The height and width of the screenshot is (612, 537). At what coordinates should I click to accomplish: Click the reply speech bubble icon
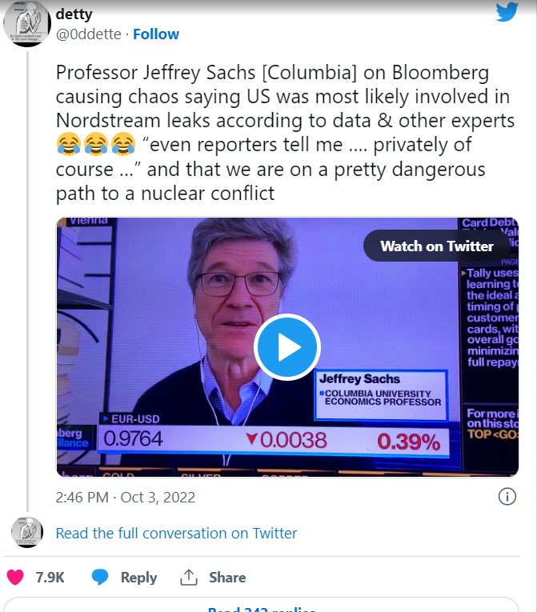pyautogui.click(x=100, y=577)
